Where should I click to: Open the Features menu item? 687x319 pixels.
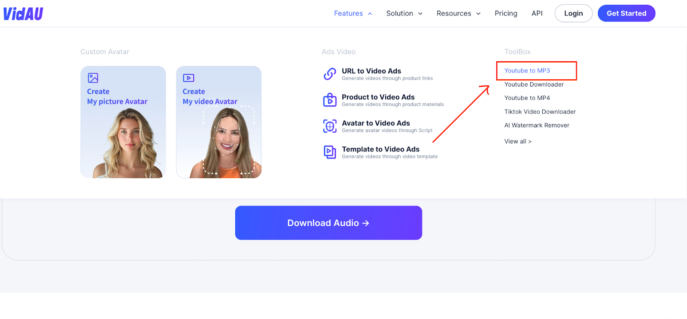348,14
